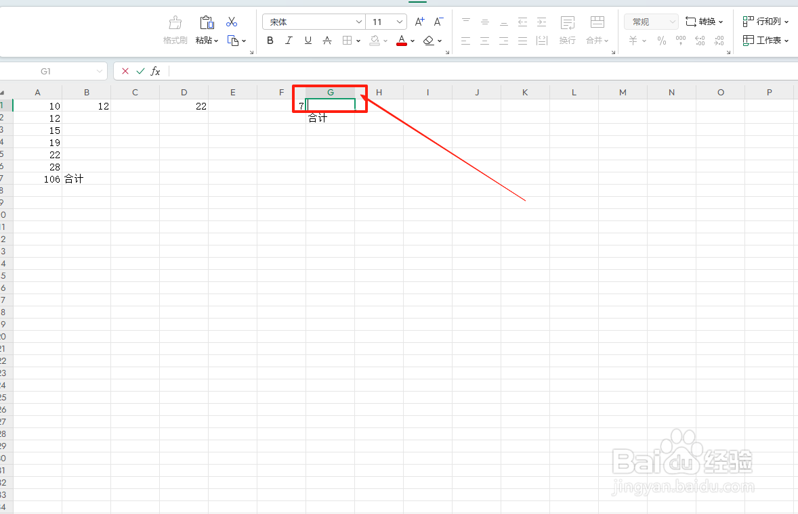
Task: Open the 行和列 rows and columns menu
Action: 765,22
